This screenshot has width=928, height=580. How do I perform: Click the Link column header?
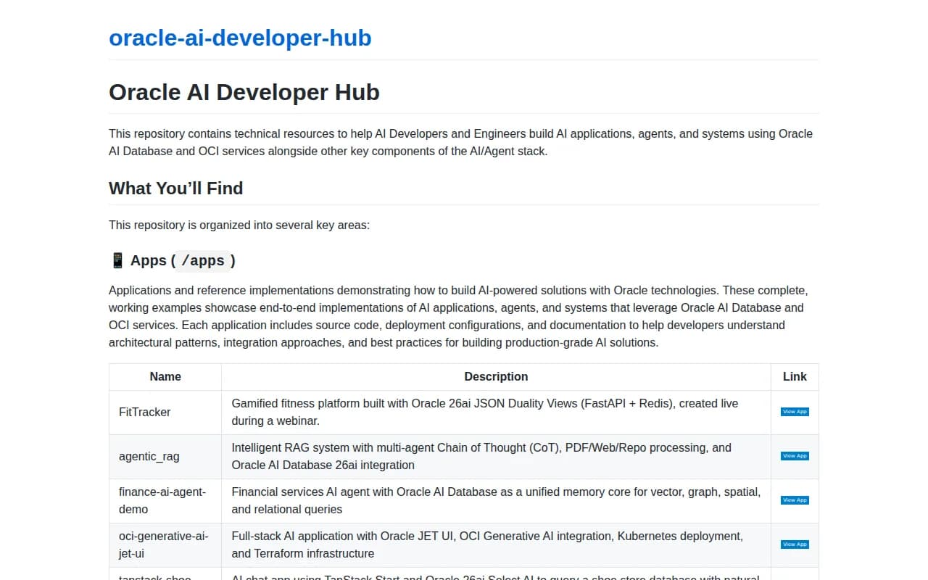(x=795, y=377)
